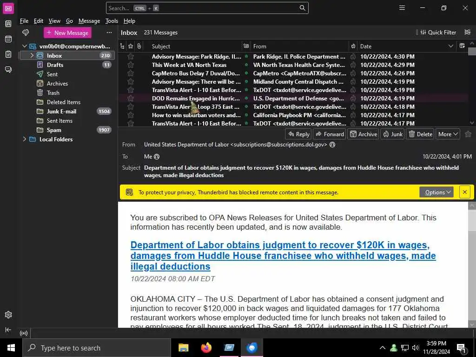
Task: Sort by the attachment column header
Action: [139, 46]
